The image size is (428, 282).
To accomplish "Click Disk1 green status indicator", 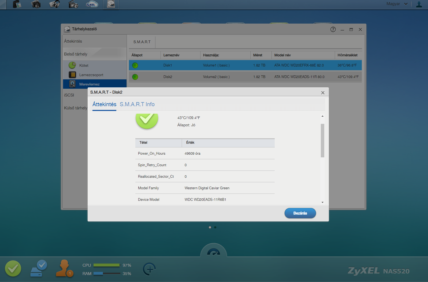I will 135,65.
